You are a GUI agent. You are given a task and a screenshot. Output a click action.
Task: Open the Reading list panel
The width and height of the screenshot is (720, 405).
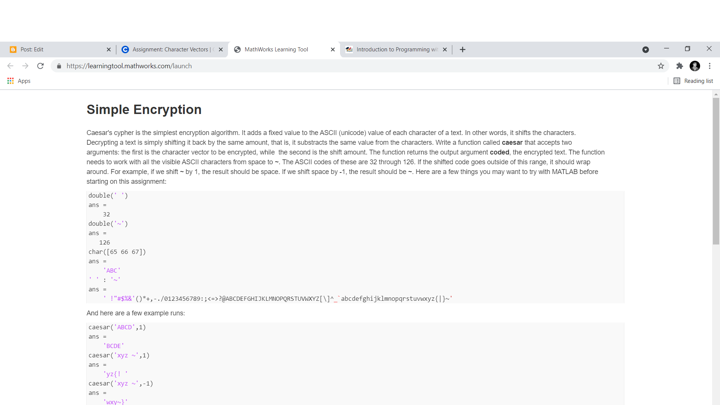coord(693,81)
